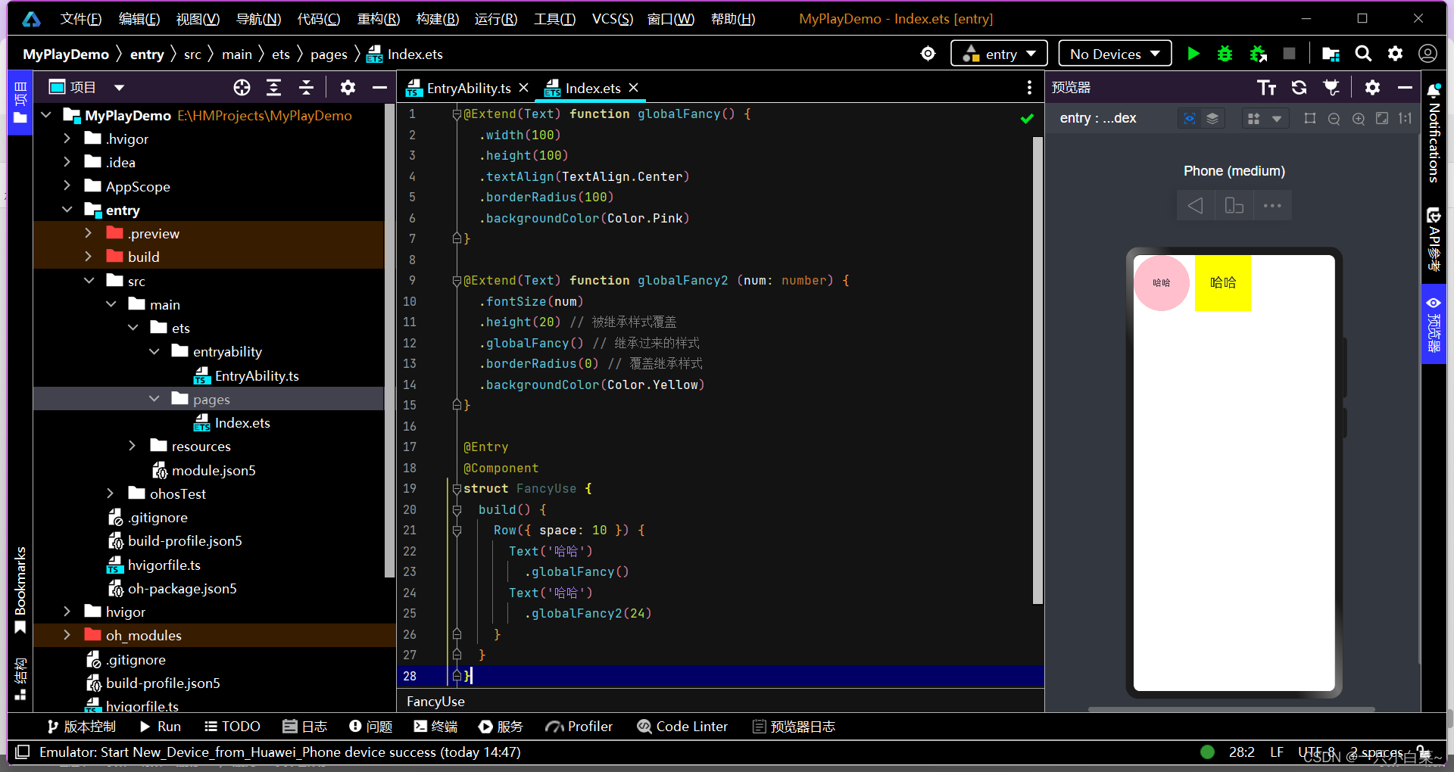Open IDE settings gear in main toolbar

click(1395, 54)
